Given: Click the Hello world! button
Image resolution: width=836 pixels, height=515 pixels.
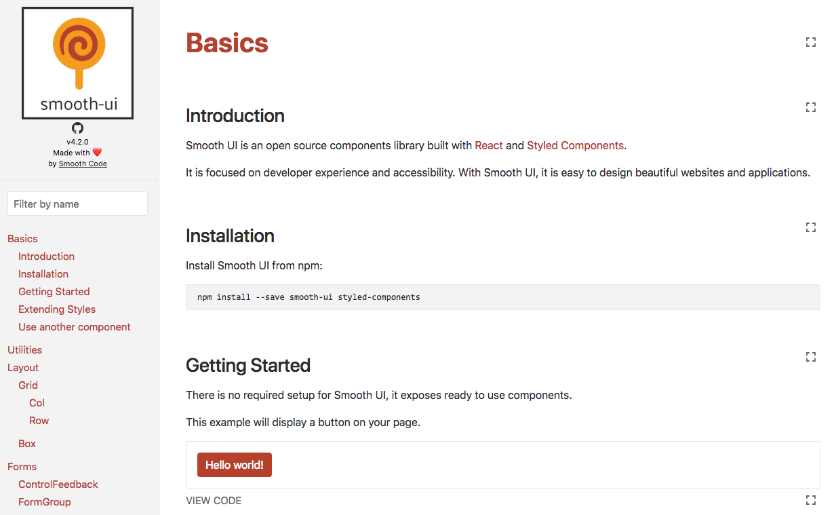Looking at the screenshot, I should pos(235,465).
